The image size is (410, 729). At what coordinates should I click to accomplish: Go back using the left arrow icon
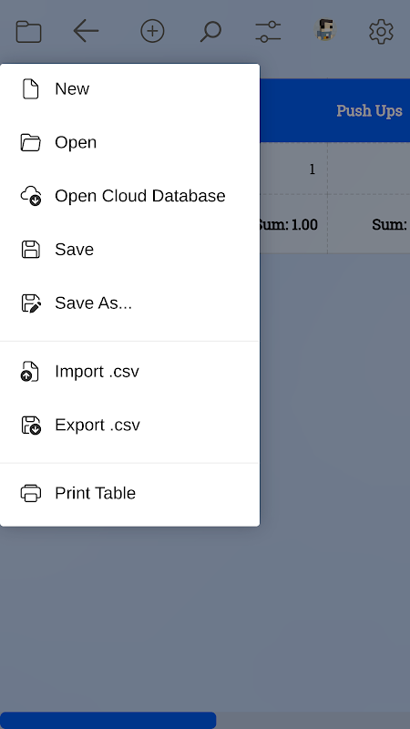[x=86, y=32]
